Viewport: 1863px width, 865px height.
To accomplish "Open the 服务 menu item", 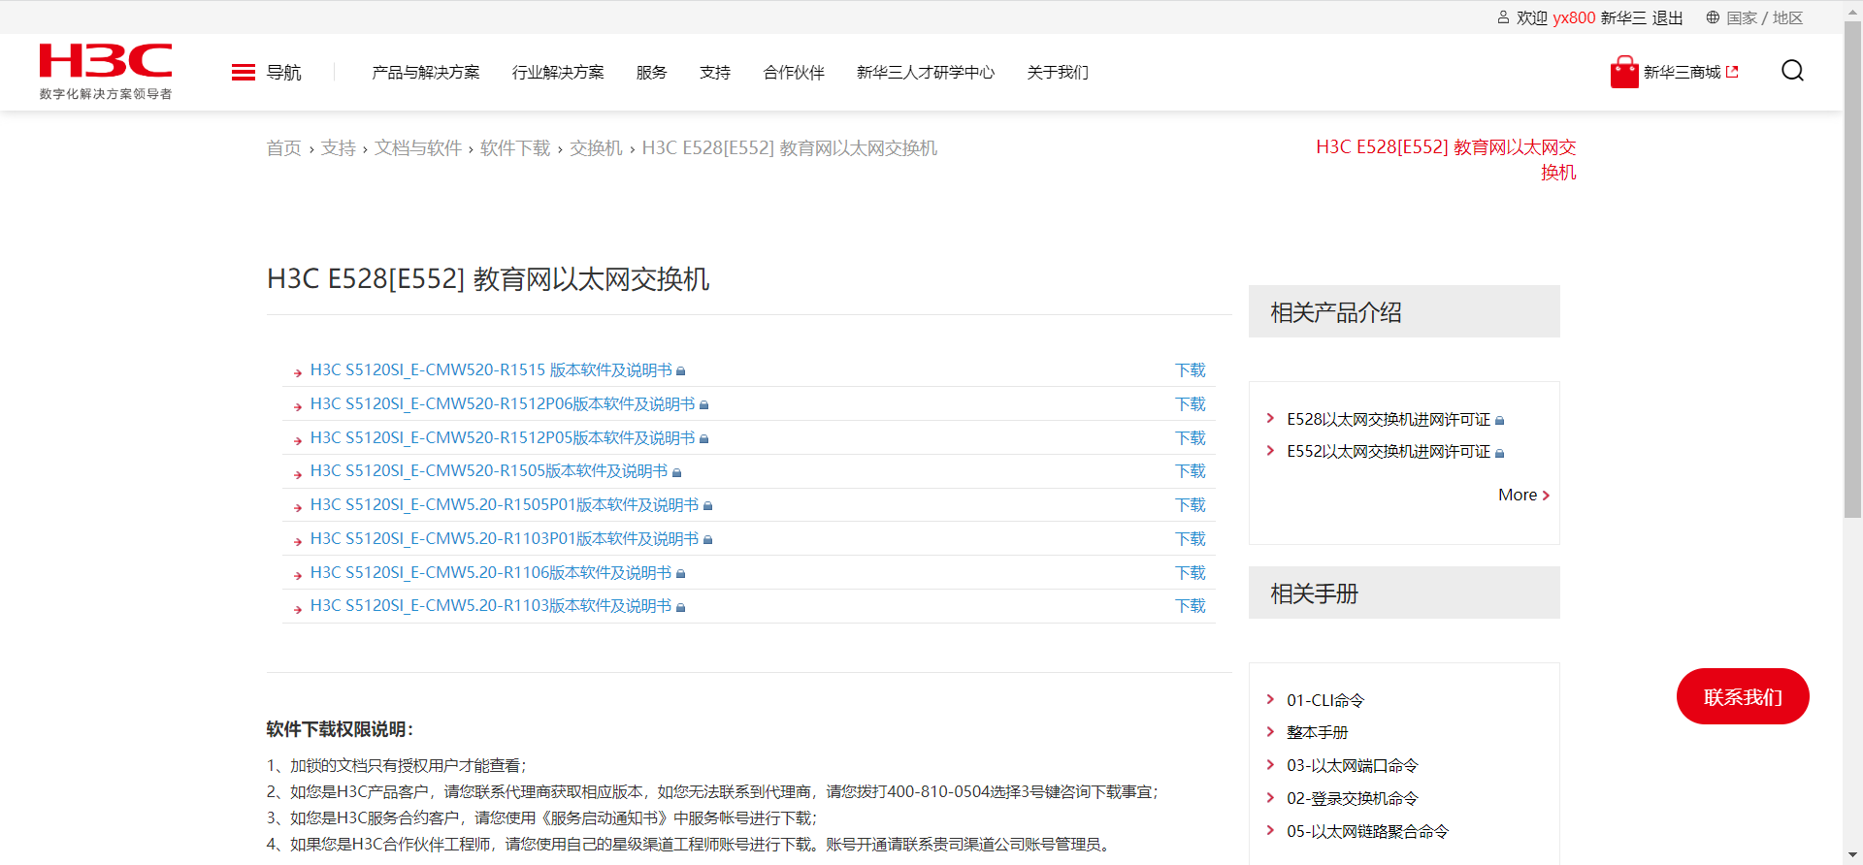I will 651,73.
